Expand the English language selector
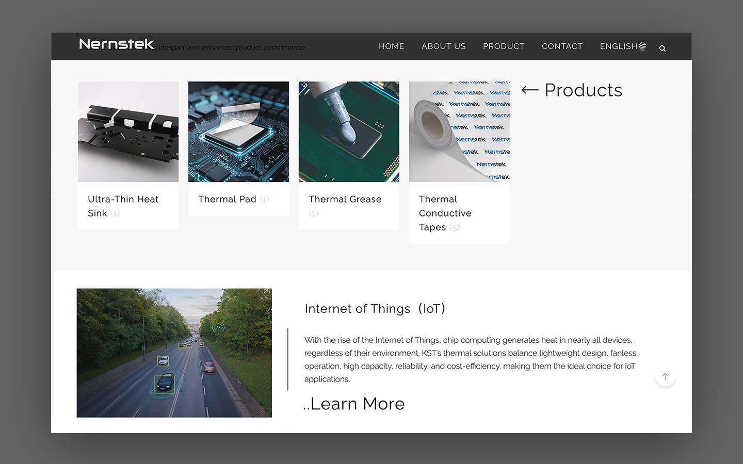 point(622,46)
